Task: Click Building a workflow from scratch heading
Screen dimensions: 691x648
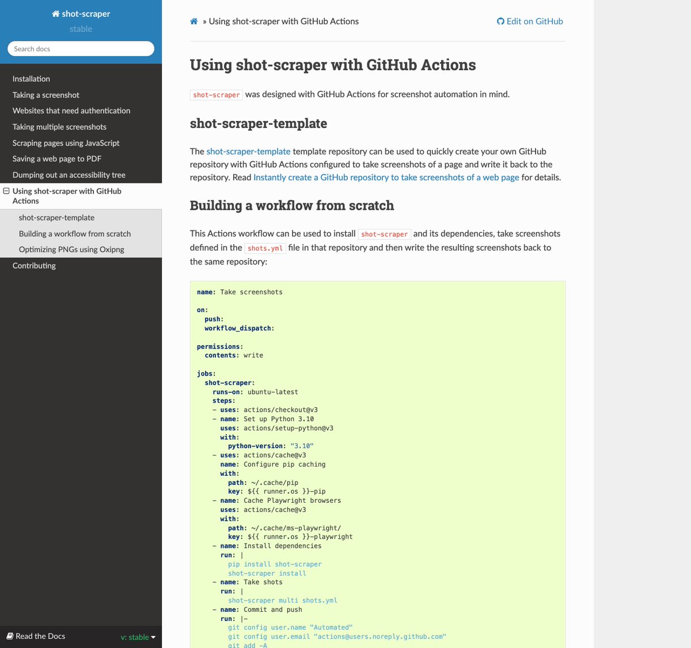Action: 292,206
